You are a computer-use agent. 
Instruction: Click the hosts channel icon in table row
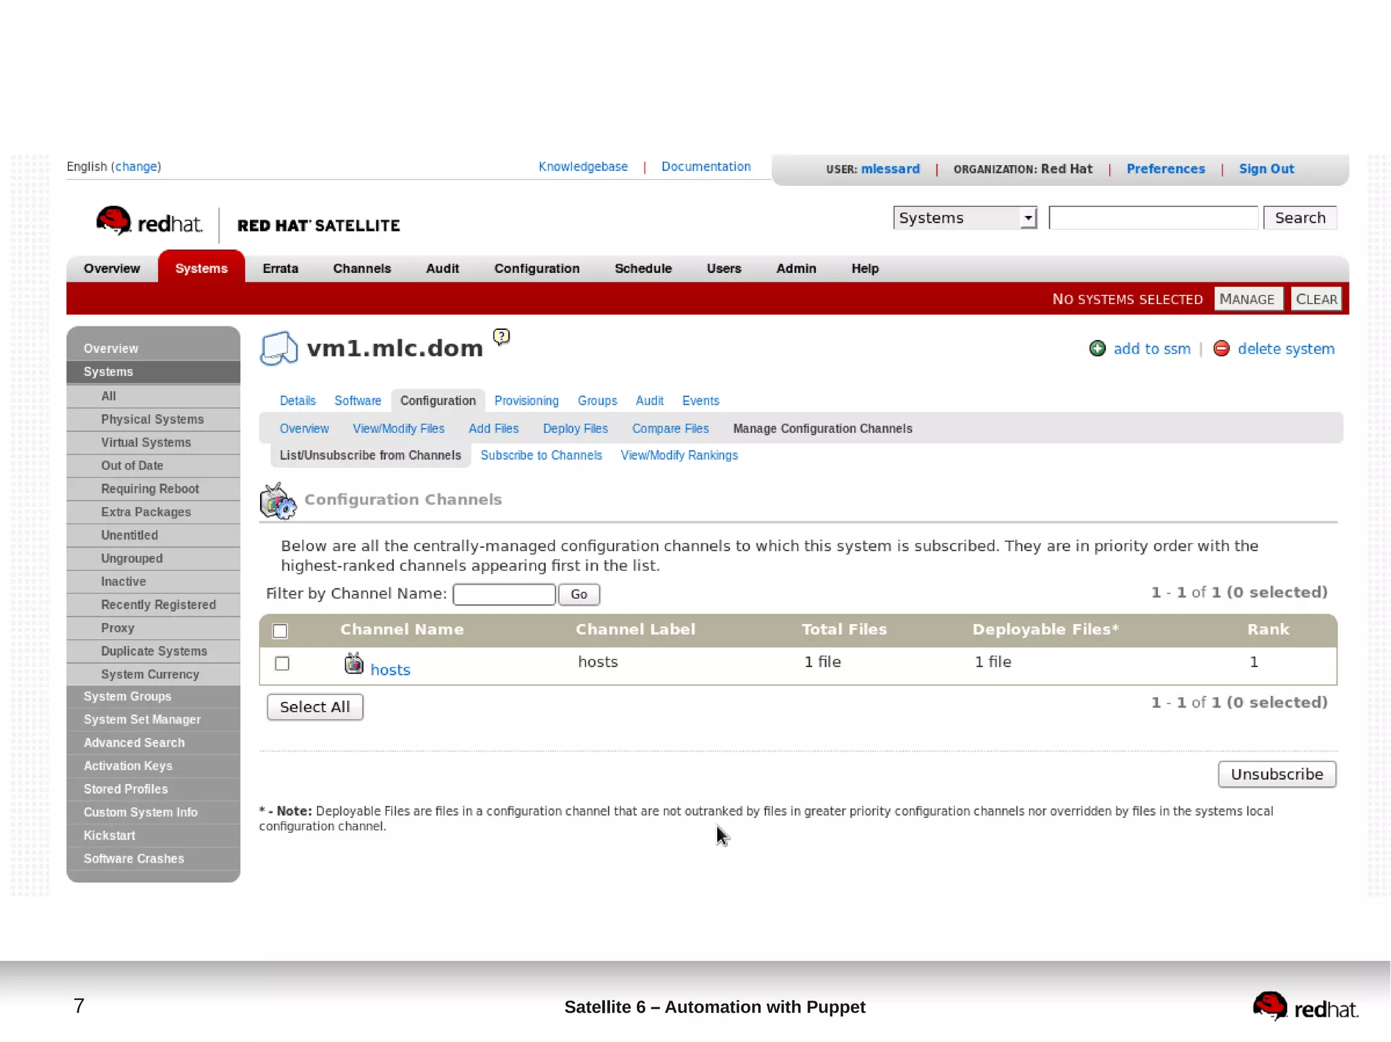(354, 664)
